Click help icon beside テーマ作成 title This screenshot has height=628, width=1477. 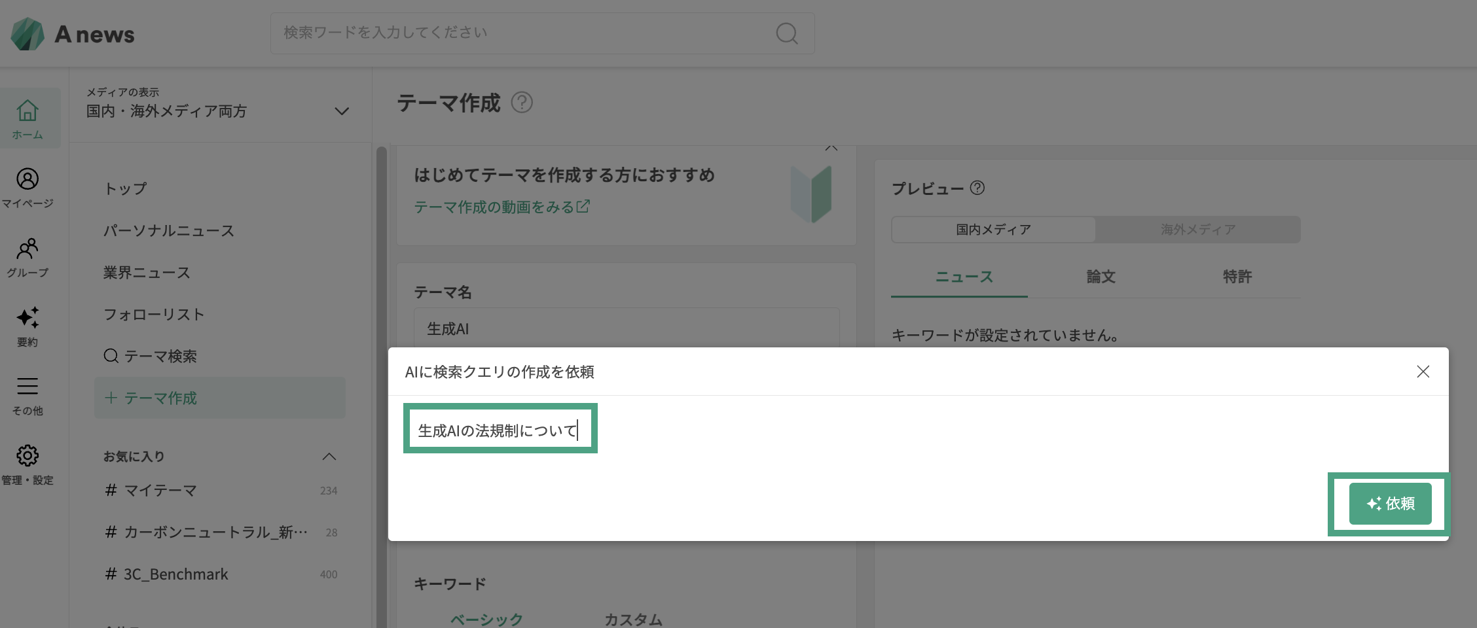522,103
